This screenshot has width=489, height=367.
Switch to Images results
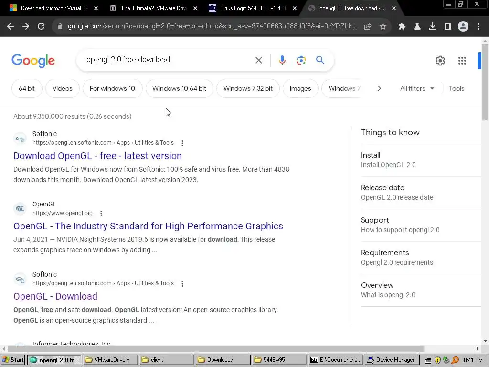point(300,88)
